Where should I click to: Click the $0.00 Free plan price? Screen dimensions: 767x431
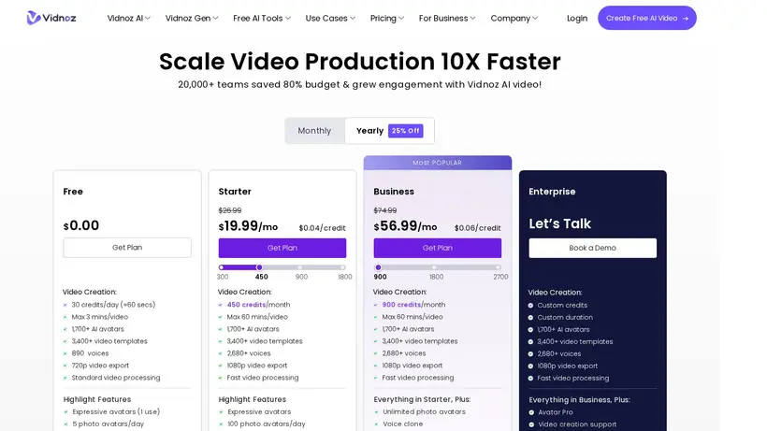(81, 225)
